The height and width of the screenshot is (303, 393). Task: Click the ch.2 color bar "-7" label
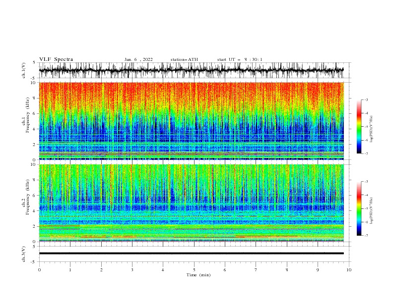coord(366,236)
